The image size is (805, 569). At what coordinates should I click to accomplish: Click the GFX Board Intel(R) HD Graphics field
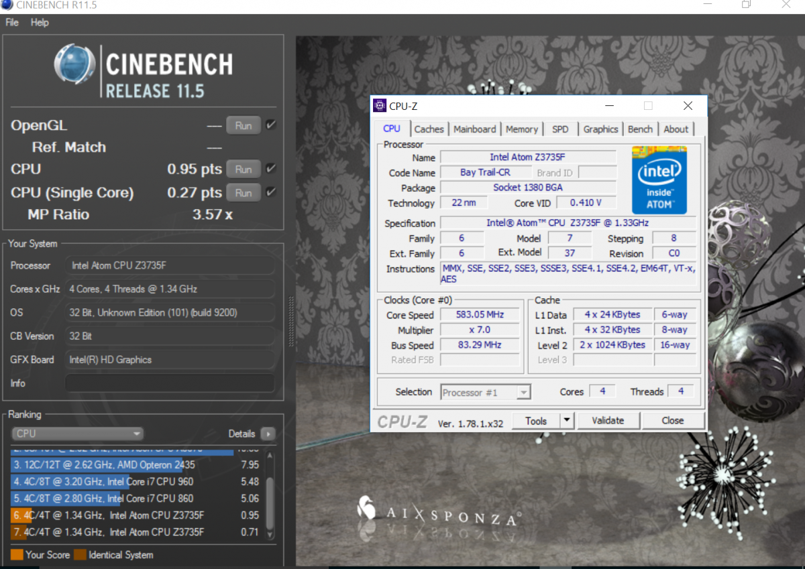pyautogui.click(x=170, y=360)
